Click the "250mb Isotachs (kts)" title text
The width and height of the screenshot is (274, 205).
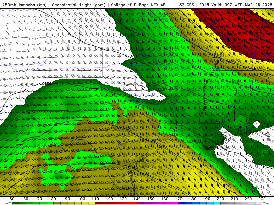24,5
